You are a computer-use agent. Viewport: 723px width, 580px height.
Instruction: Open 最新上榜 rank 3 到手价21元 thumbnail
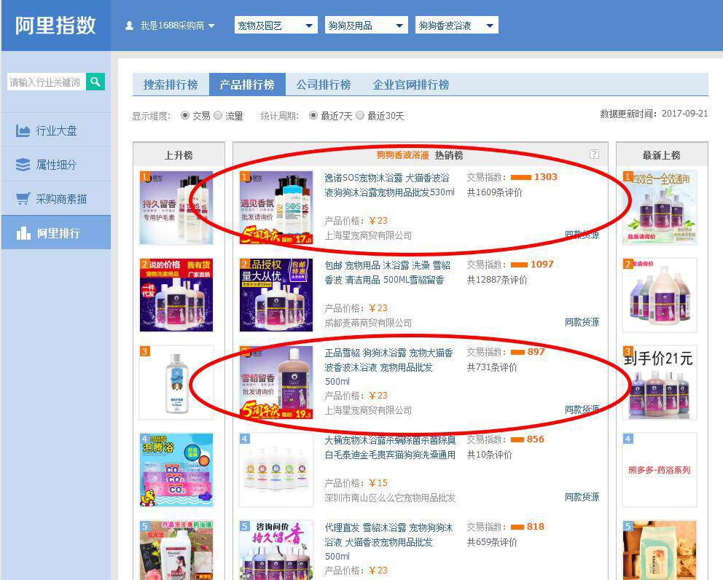(660, 383)
